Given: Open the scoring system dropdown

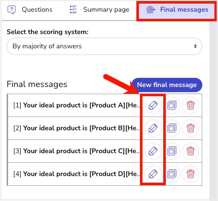Looking at the screenshot, I should tap(104, 46).
